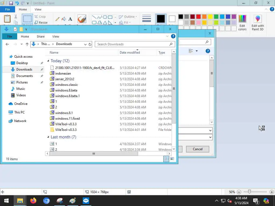The image size is (275, 206).
Task: Open address bar history dropdown in Explorer
Action: (85, 45)
